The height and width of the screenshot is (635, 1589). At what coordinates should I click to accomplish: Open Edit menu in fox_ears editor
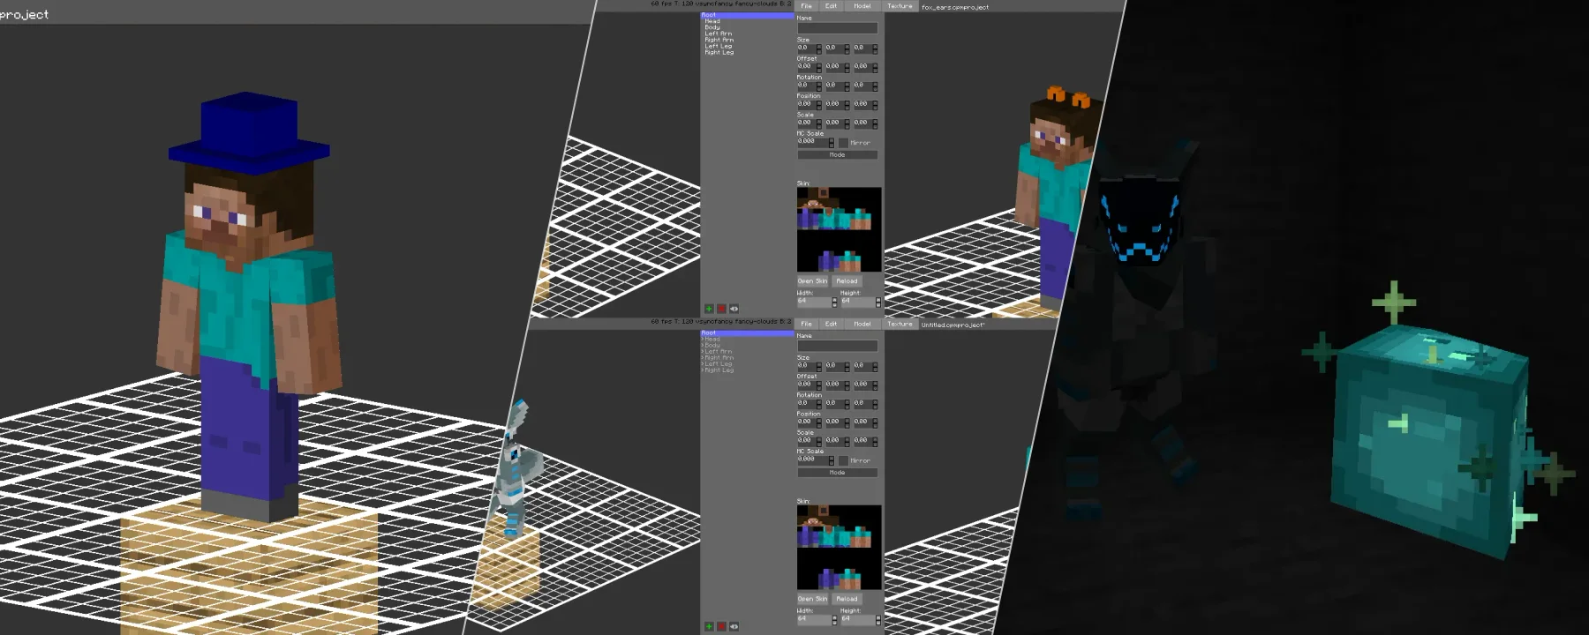pos(831,6)
